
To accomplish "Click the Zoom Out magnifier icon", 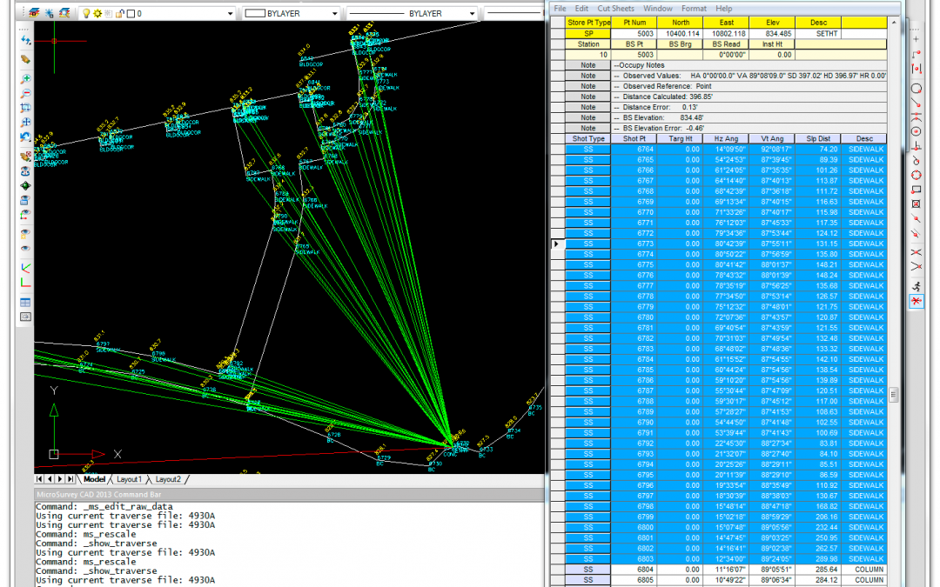I will pyautogui.click(x=26, y=93).
